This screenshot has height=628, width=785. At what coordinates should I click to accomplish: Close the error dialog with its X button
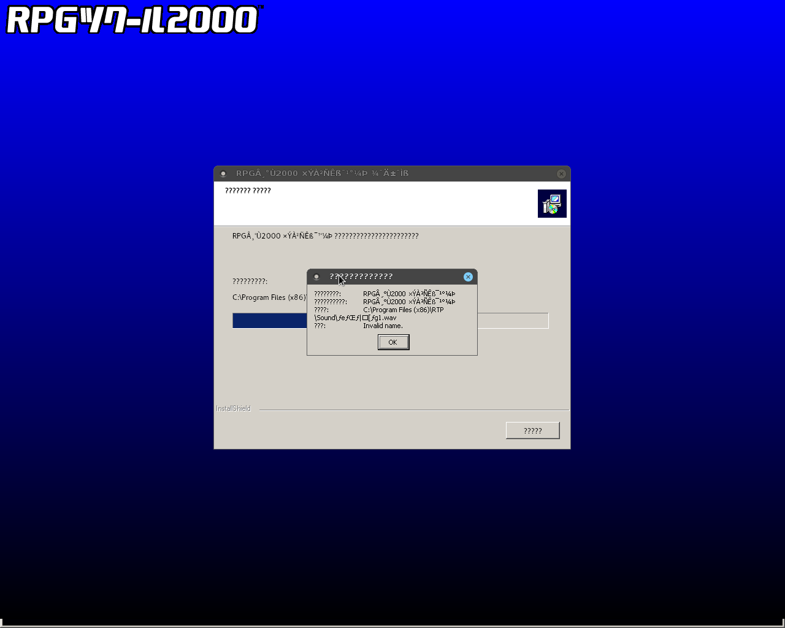[x=468, y=277]
